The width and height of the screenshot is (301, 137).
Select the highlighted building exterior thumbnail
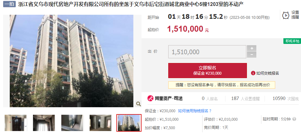point(129,123)
